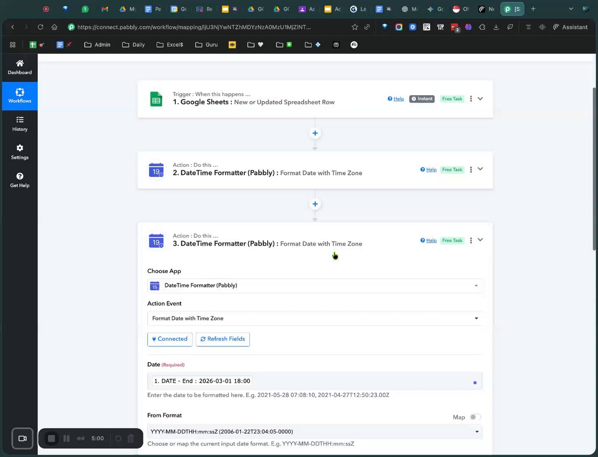
Task: Open the From Format dropdown
Action: (x=315, y=432)
